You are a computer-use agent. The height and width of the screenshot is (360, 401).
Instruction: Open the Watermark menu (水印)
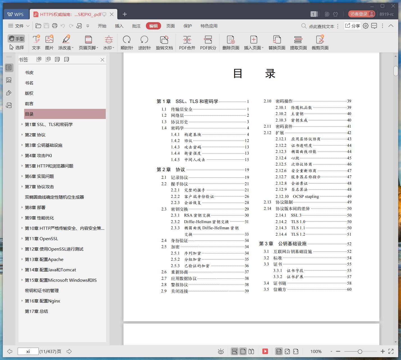(x=109, y=43)
